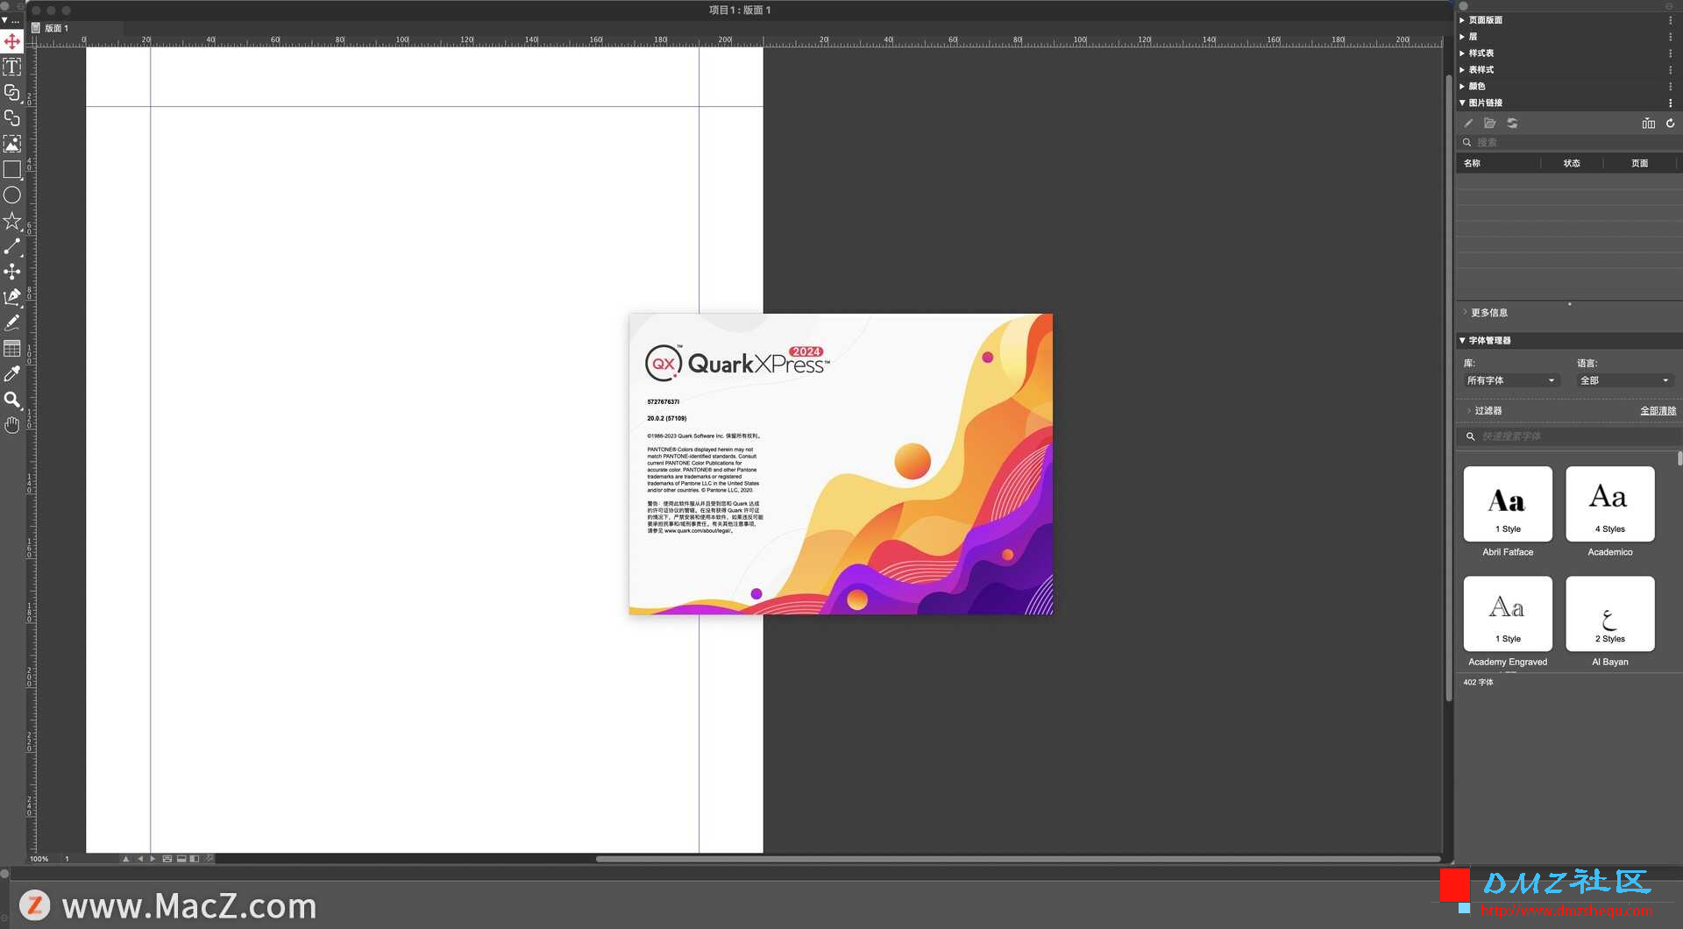Open options menu for 颜色 panel
The height and width of the screenshot is (929, 1683).
(x=1671, y=87)
